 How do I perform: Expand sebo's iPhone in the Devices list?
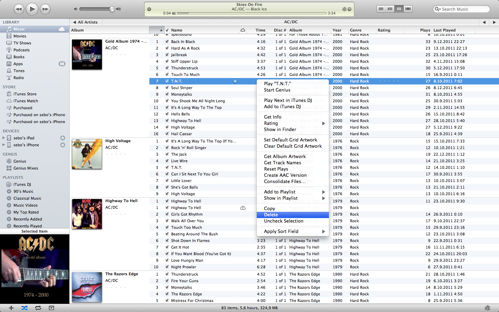(4, 145)
